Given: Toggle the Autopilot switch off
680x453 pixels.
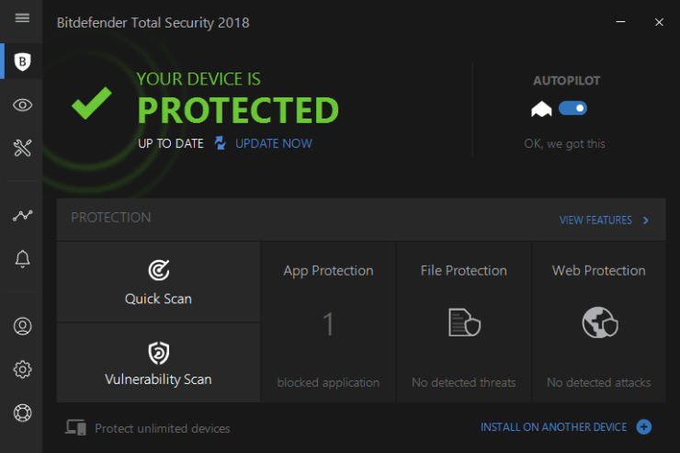Looking at the screenshot, I should coord(572,108).
